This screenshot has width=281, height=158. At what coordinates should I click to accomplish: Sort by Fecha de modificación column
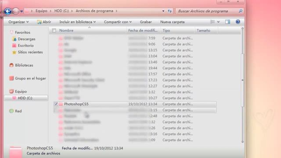tap(143, 30)
